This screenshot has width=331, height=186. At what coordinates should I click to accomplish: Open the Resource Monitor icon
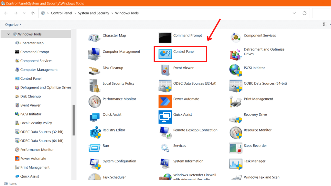(236, 133)
